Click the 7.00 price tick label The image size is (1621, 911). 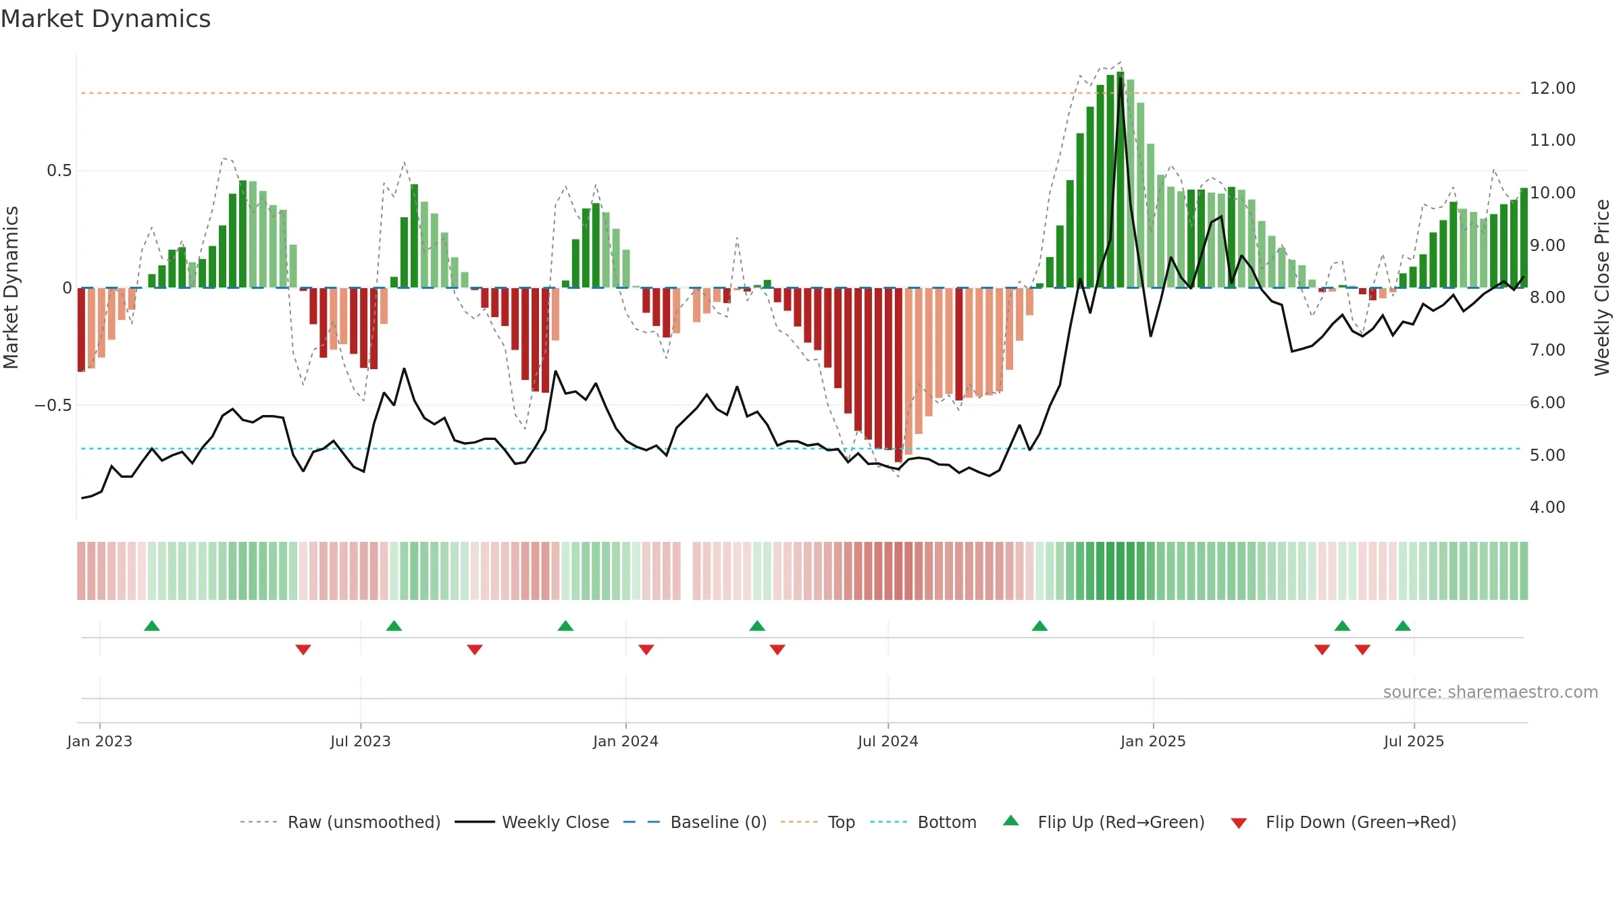click(x=1547, y=350)
